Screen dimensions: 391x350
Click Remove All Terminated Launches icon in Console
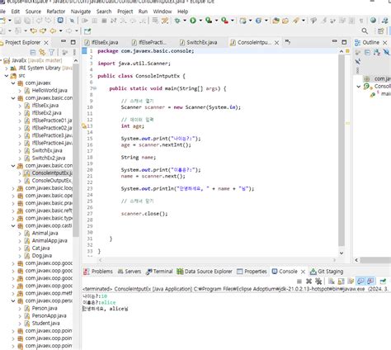click(x=318, y=281)
